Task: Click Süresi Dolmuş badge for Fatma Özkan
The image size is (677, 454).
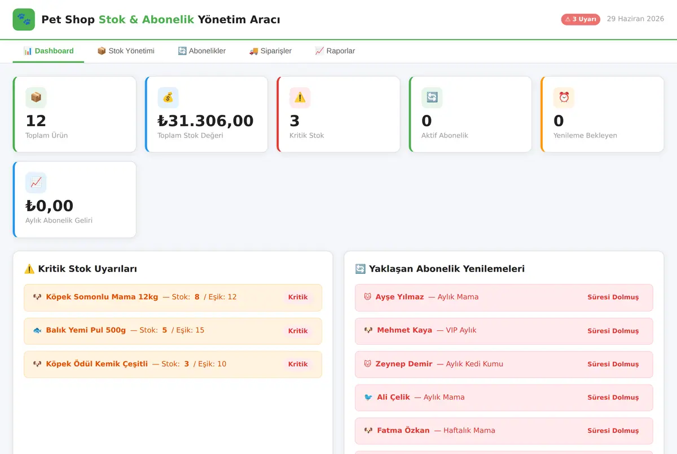Action: coord(613,431)
